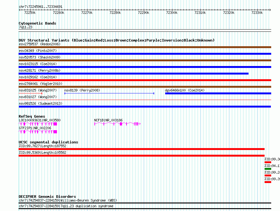Click the nsv981526 (Sudmant2013) blue bar
The width and height of the screenshot is (280, 211).
pos(145,107)
